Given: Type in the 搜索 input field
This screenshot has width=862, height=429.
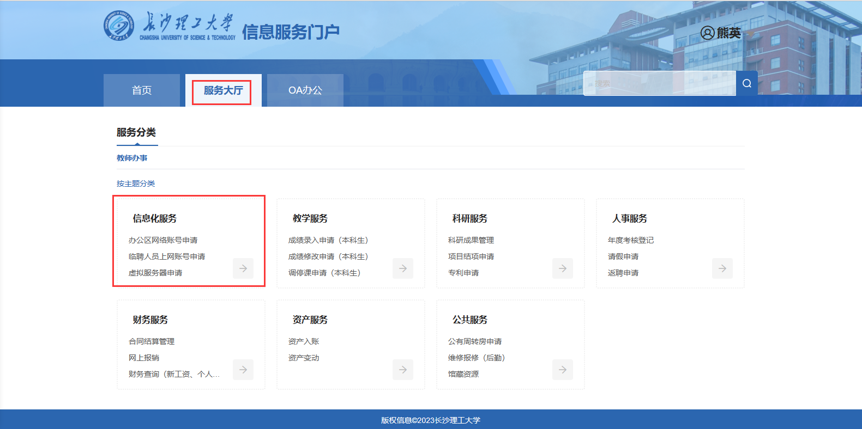Looking at the screenshot, I should point(660,83).
